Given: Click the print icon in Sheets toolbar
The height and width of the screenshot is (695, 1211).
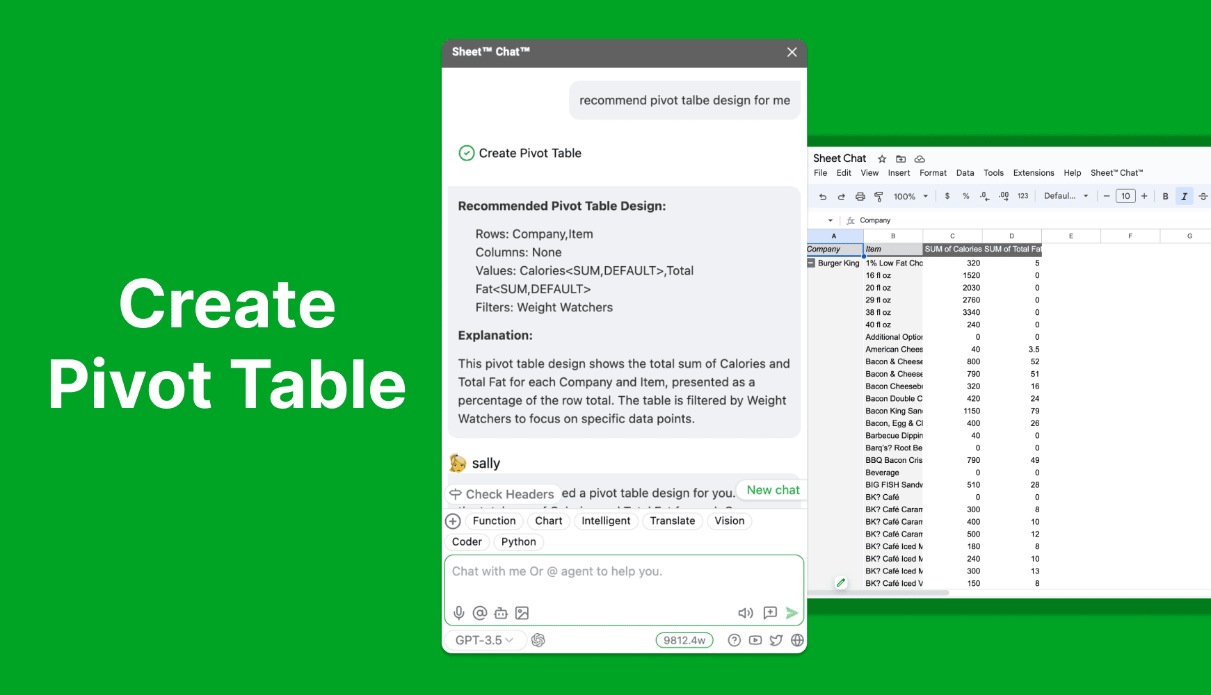Looking at the screenshot, I should click(x=860, y=197).
